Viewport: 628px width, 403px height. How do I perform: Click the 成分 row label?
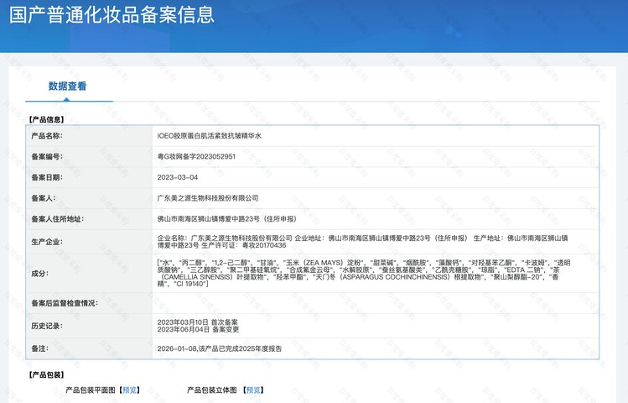[x=39, y=273]
